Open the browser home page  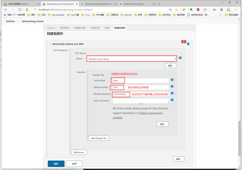[x=27, y=10]
